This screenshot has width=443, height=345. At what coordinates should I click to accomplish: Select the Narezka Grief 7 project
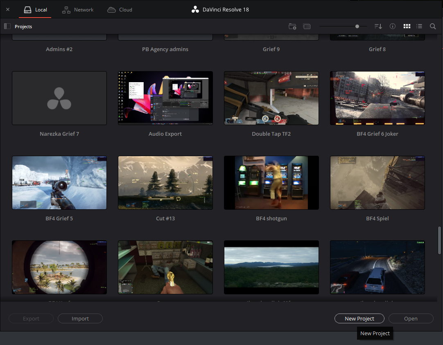59,98
